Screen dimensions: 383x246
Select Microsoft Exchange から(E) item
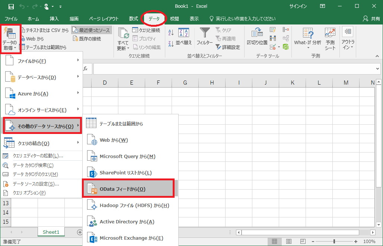point(130,238)
